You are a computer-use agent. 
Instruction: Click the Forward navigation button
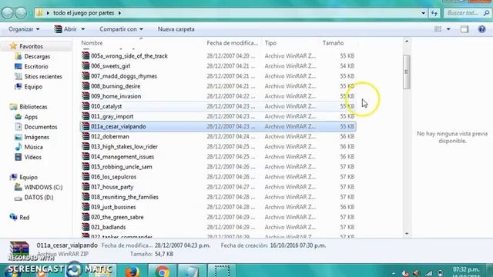click(x=21, y=13)
